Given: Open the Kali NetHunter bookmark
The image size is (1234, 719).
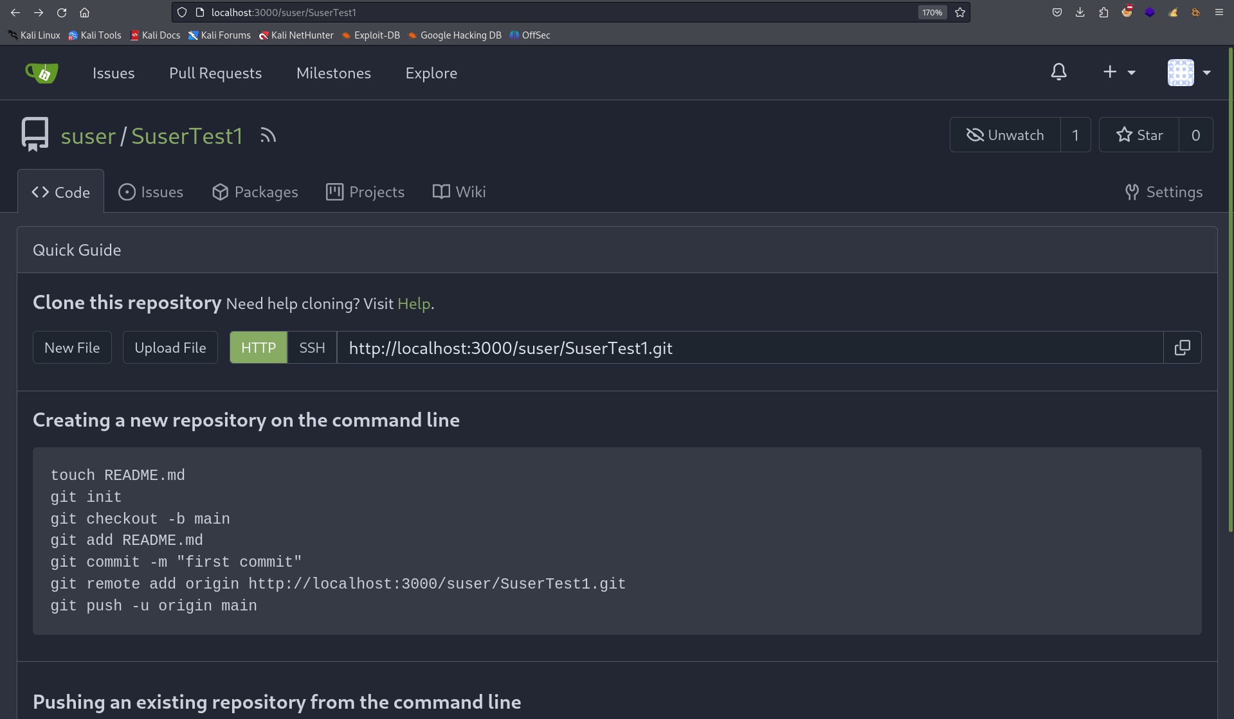Looking at the screenshot, I should (x=296, y=35).
